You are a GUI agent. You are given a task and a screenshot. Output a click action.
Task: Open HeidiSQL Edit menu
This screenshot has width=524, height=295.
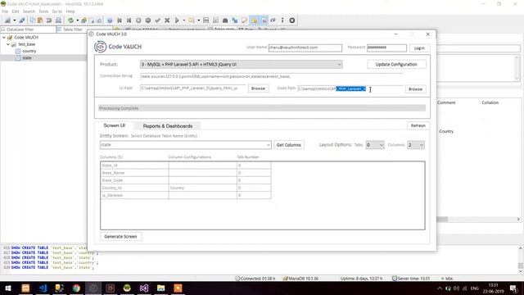coord(16,11)
